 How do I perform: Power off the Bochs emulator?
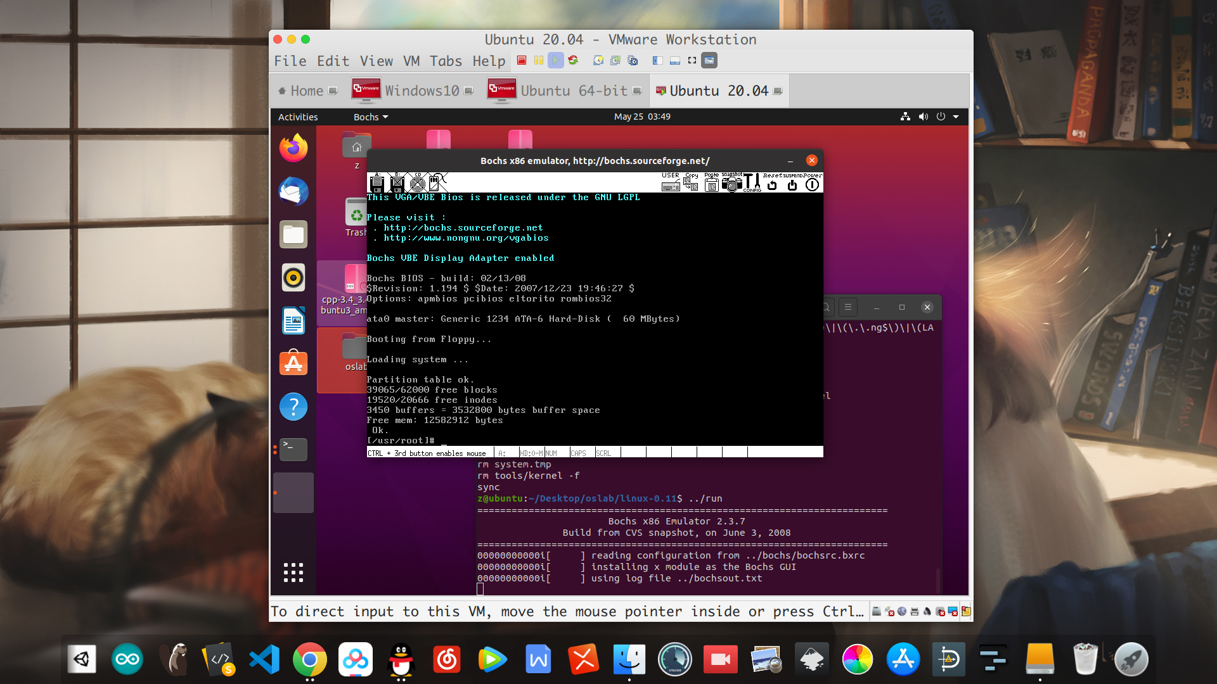pyautogui.click(x=813, y=184)
